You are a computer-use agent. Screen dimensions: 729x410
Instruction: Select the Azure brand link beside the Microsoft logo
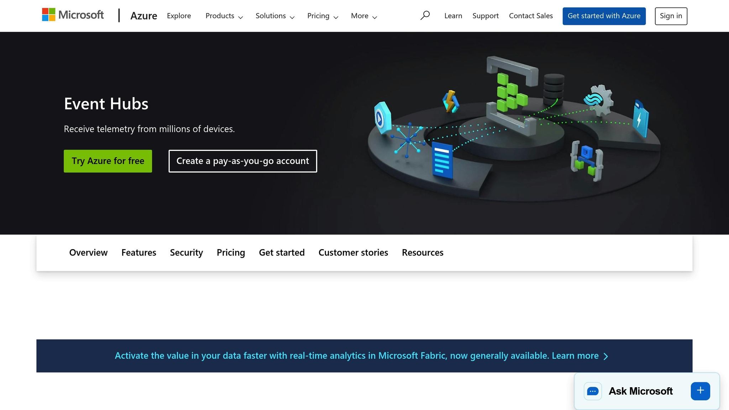click(144, 16)
